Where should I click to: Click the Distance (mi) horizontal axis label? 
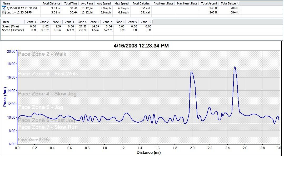[x=148, y=152]
